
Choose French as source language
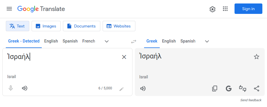click(89, 41)
